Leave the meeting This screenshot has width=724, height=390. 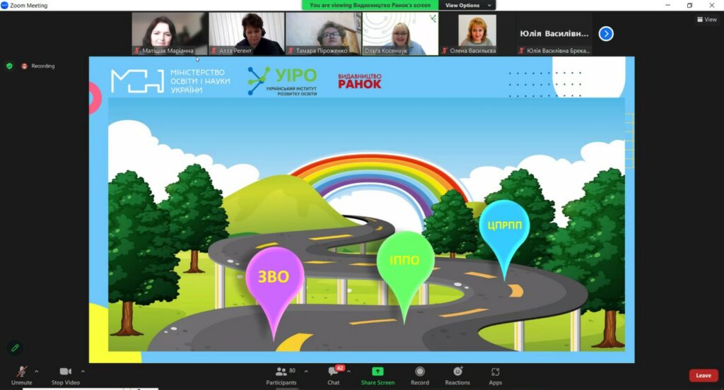pyautogui.click(x=703, y=375)
